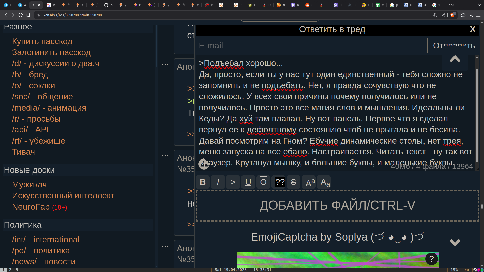Screen dimensions: 484x272
Task: Apply underline formatting button
Action: coord(248,182)
